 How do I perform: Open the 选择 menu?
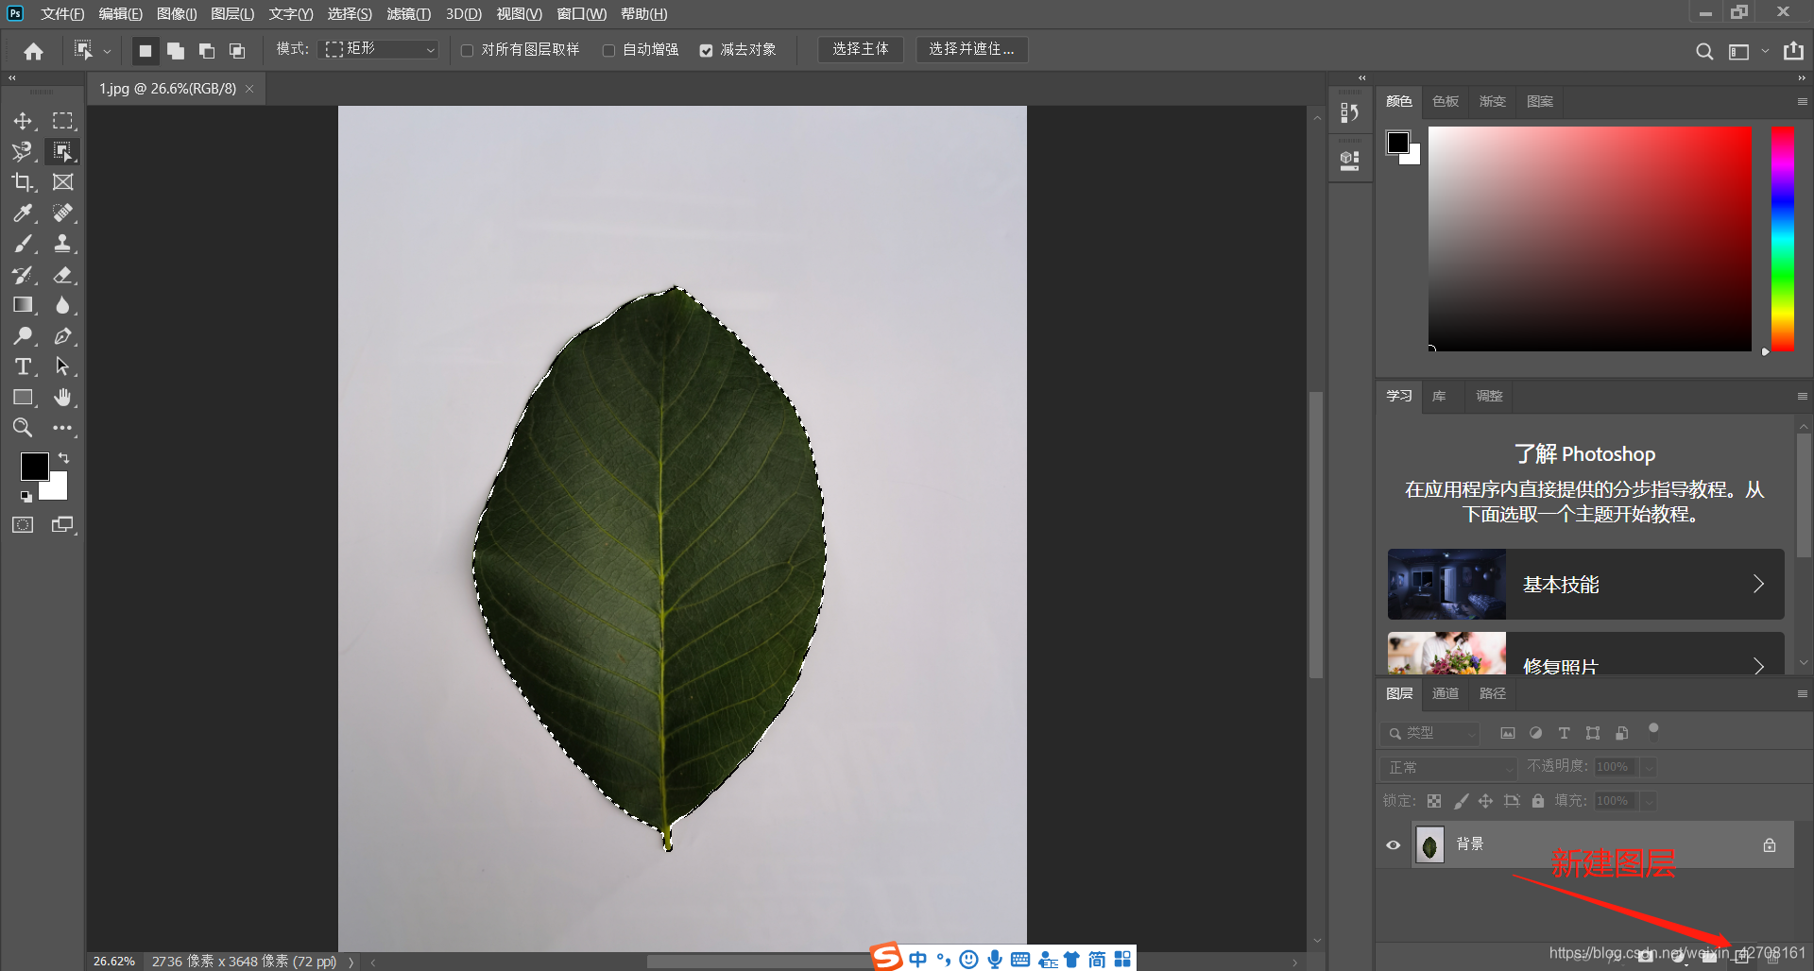350,13
